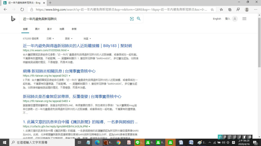Screen dimensions: 261x146
Task: Expand the 地區 filter dropdown
Action: 87,39
